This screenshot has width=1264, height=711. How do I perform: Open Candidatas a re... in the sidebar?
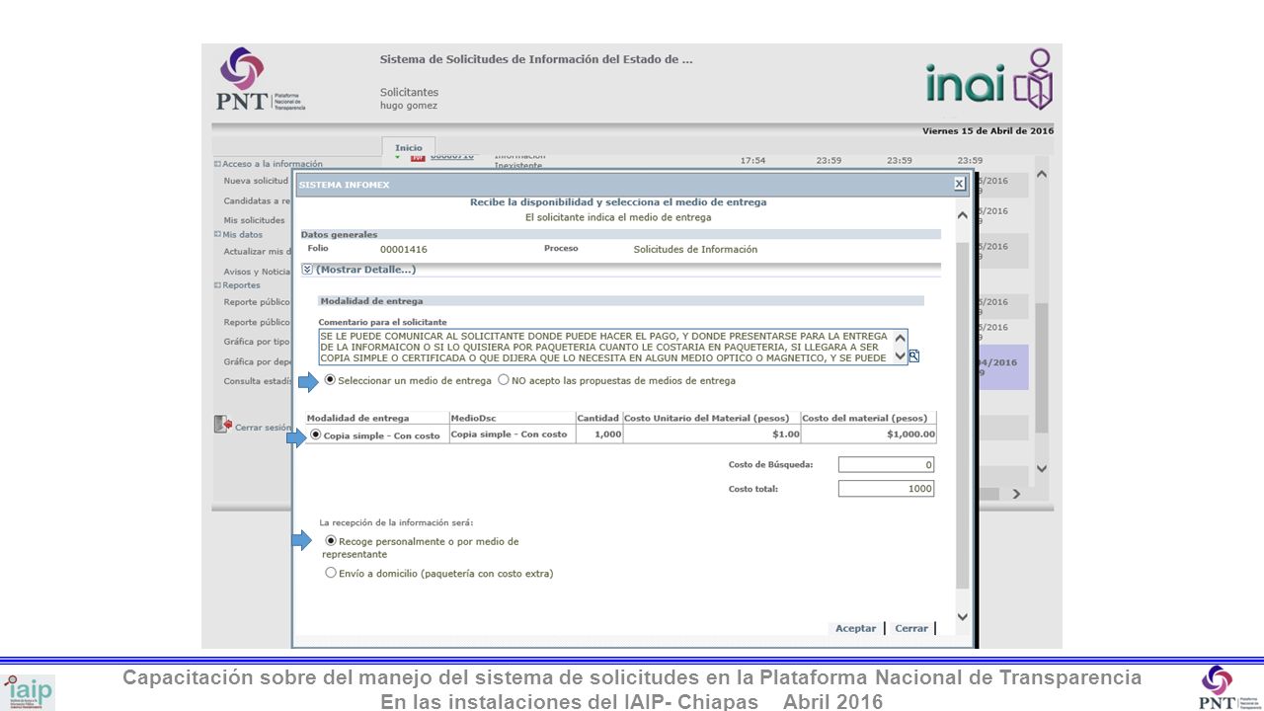click(x=257, y=200)
